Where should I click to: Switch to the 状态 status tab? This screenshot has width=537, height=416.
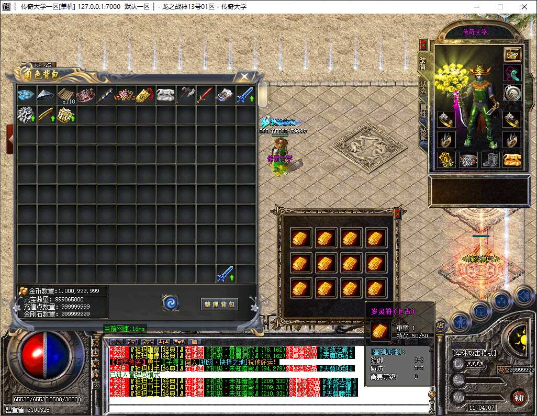coord(423,87)
